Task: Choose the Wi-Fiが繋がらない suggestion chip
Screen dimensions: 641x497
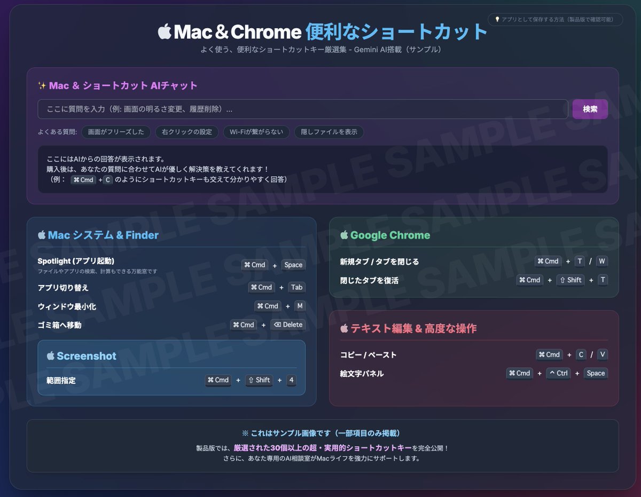Action: click(256, 132)
